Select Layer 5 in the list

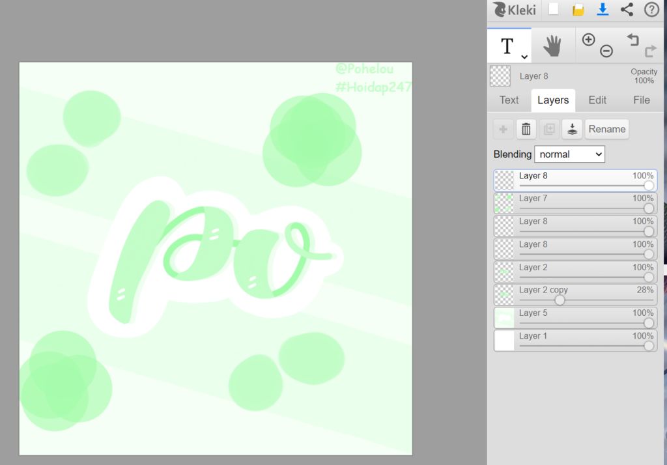click(576, 317)
